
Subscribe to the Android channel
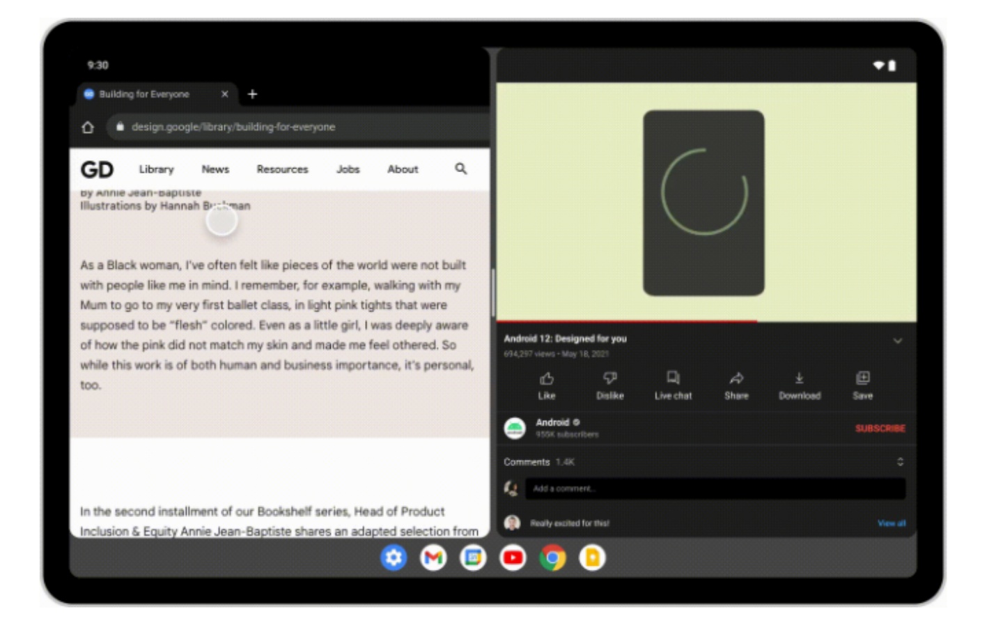(x=880, y=429)
